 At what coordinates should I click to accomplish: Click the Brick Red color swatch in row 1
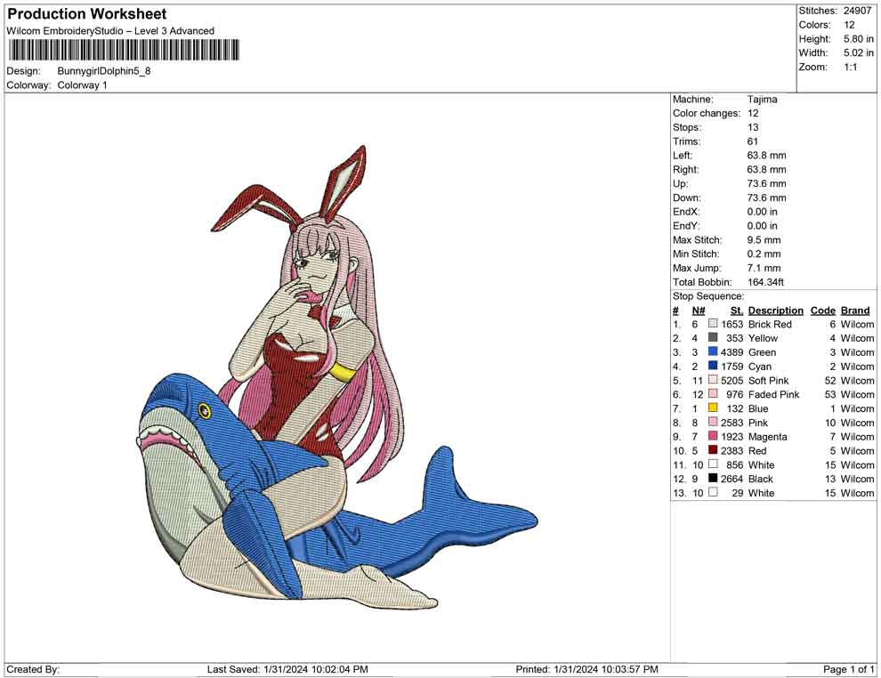pos(713,324)
